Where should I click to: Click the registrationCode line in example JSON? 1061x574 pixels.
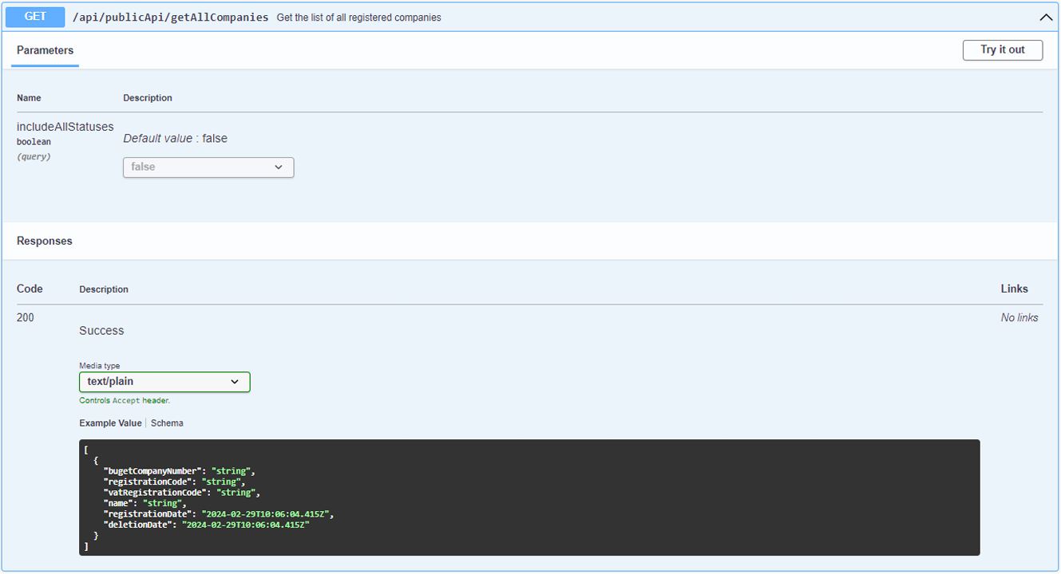(x=174, y=482)
